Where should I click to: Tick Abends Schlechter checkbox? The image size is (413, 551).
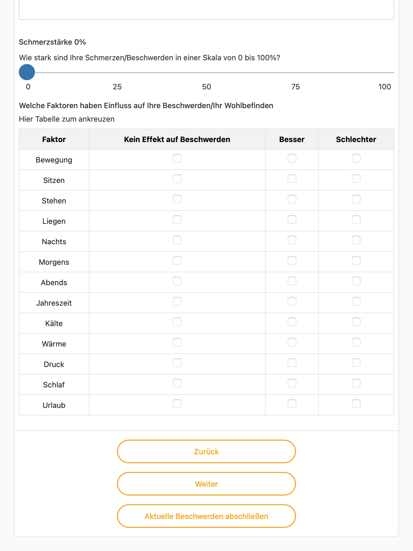coord(356,281)
